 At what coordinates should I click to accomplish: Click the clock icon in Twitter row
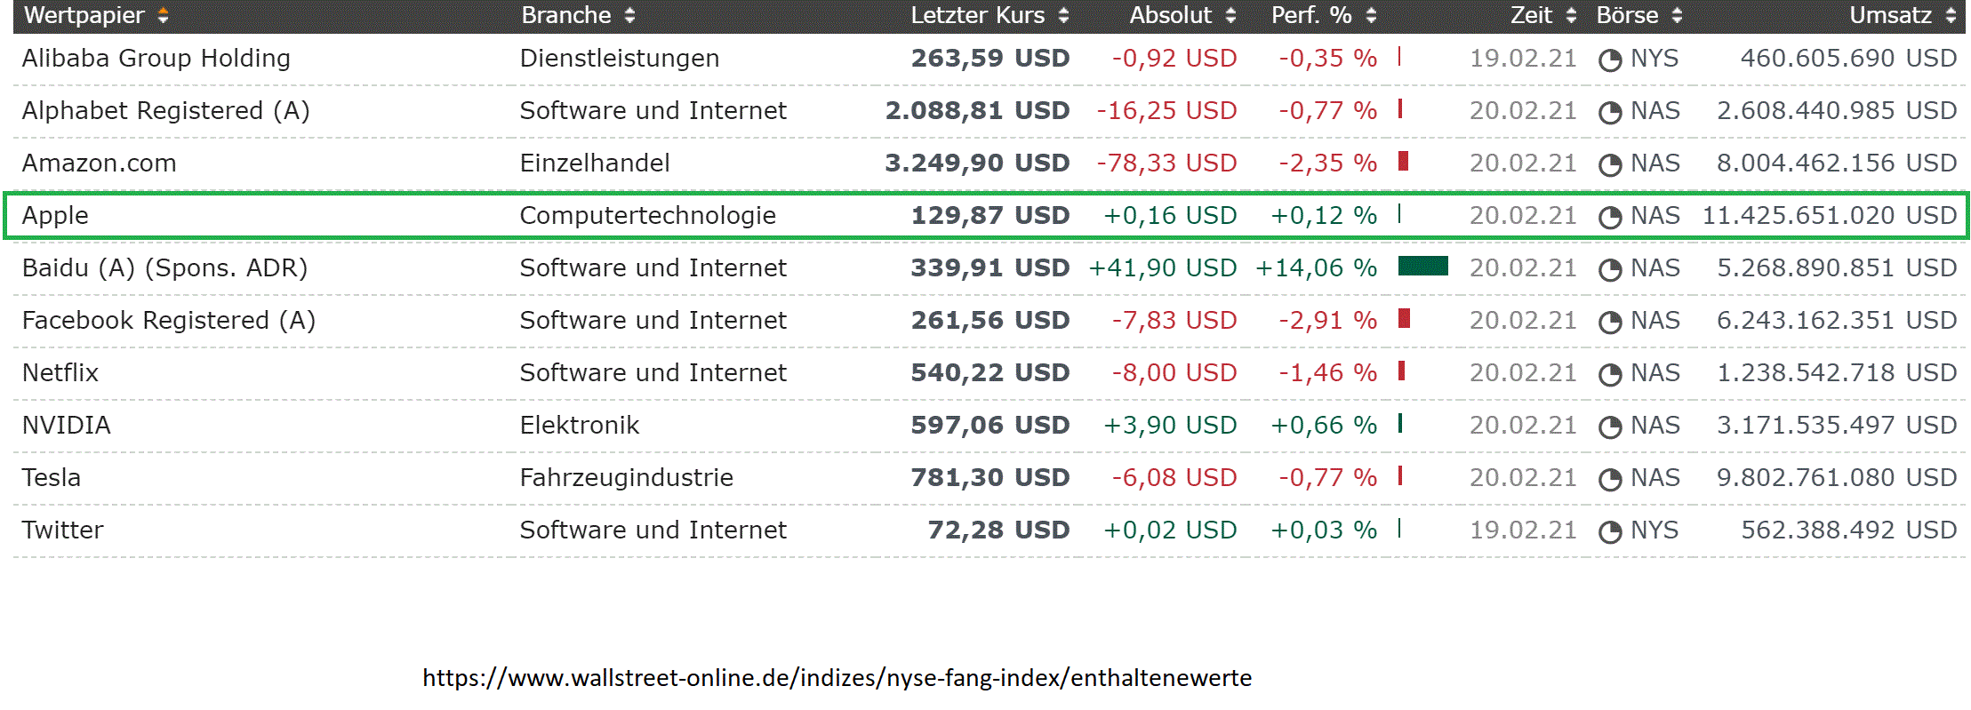pyautogui.click(x=1610, y=532)
